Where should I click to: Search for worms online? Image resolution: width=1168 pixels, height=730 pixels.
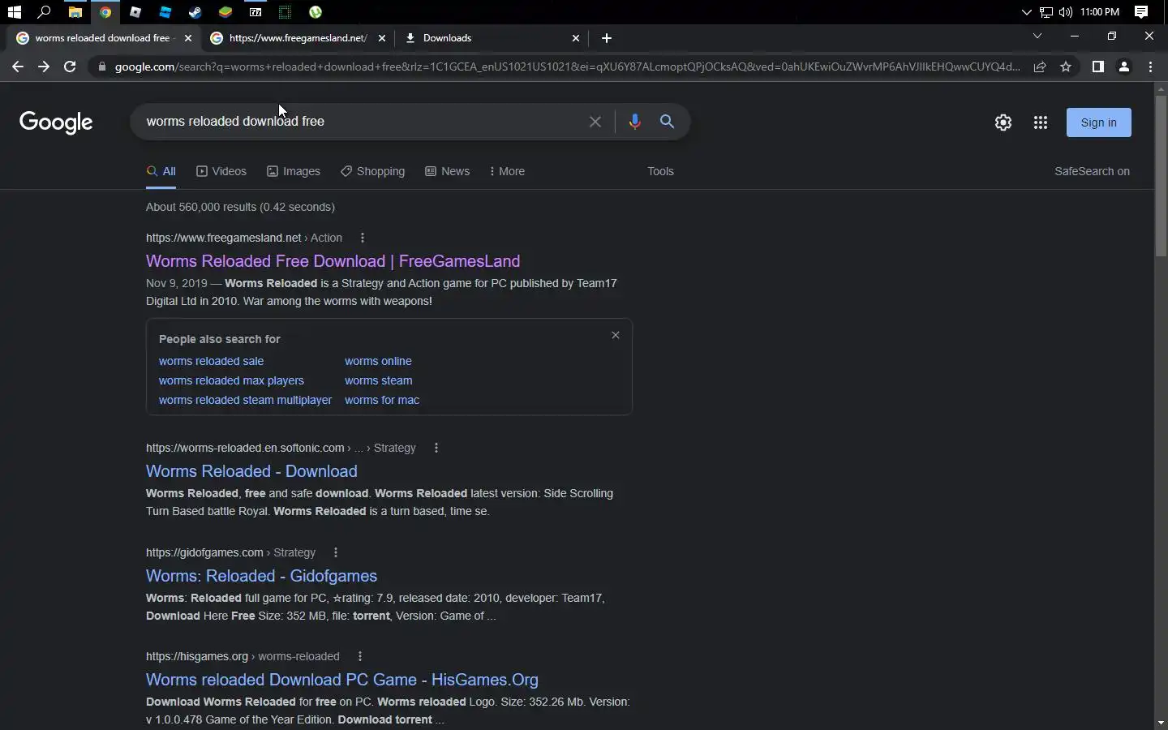click(378, 361)
